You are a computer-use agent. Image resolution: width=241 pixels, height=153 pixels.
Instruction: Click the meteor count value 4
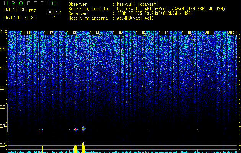[54, 18]
